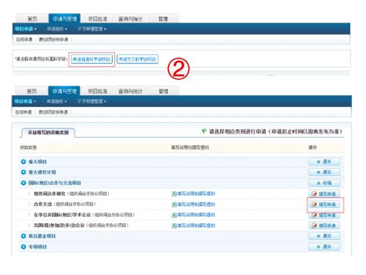366x275 pixels.
Task: Choose 申请交叉科学部项目 button
Action: (138, 59)
